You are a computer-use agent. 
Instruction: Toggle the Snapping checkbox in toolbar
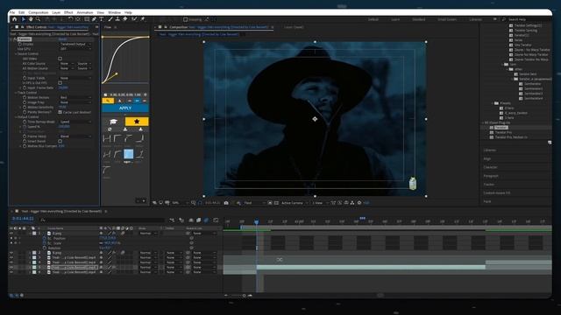[x=185, y=19]
